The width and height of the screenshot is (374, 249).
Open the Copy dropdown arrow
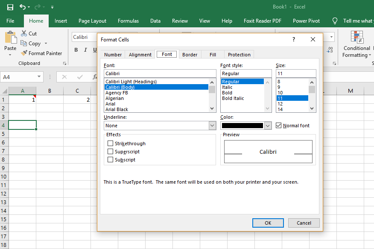[x=46, y=44]
